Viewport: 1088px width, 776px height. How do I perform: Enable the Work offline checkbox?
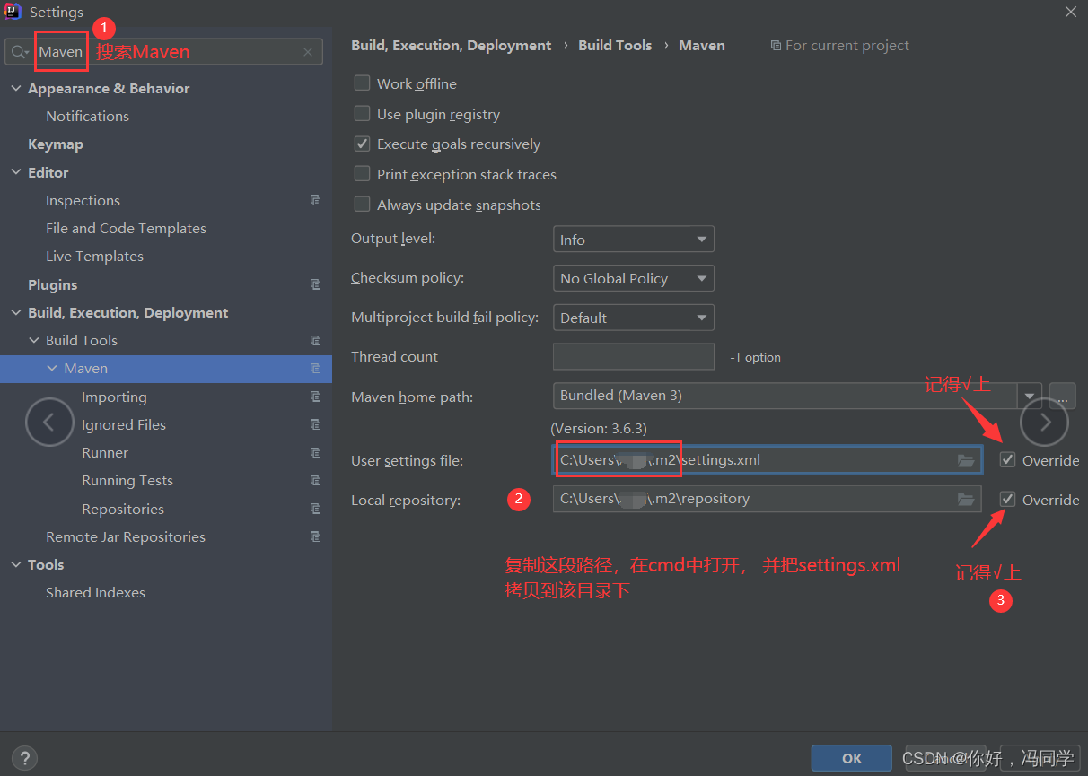pyautogui.click(x=362, y=83)
